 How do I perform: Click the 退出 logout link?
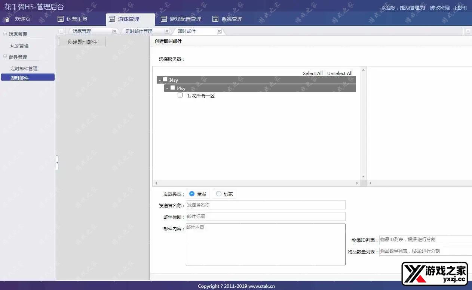(461, 7)
